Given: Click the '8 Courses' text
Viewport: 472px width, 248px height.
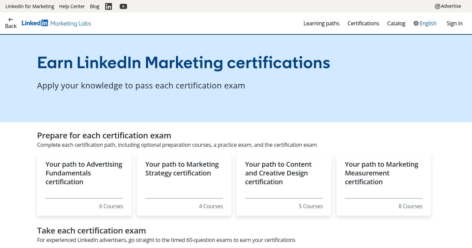Looking at the screenshot, I should click(410, 206).
